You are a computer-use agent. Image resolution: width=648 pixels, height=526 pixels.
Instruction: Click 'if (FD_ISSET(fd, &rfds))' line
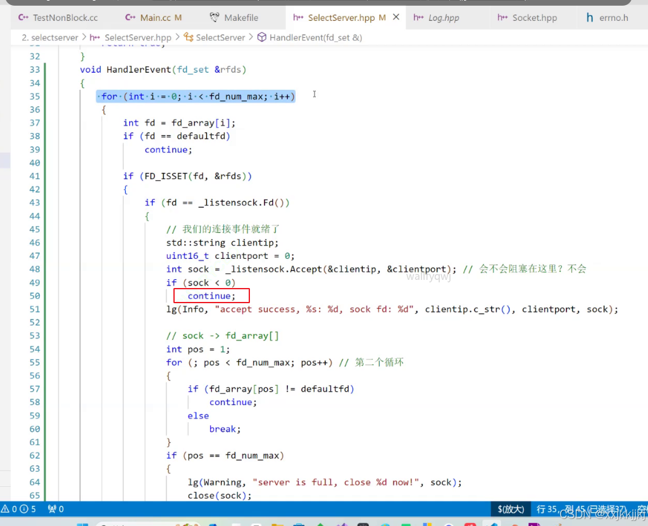(187, 176)
